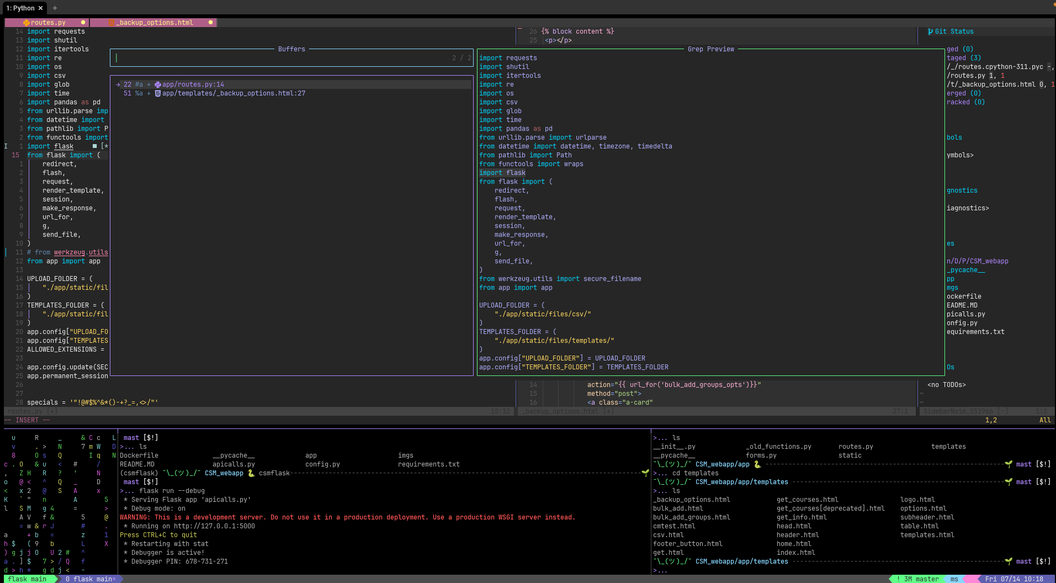Screen dimensions: 1056x583
Task: Click the 2 / 2 result counter
Action: click(x=461, y=58)
